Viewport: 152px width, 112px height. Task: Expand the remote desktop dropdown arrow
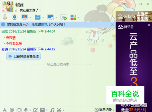pos(56,17)
